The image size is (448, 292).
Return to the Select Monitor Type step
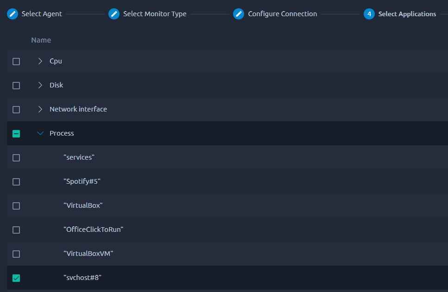(155, 14)
